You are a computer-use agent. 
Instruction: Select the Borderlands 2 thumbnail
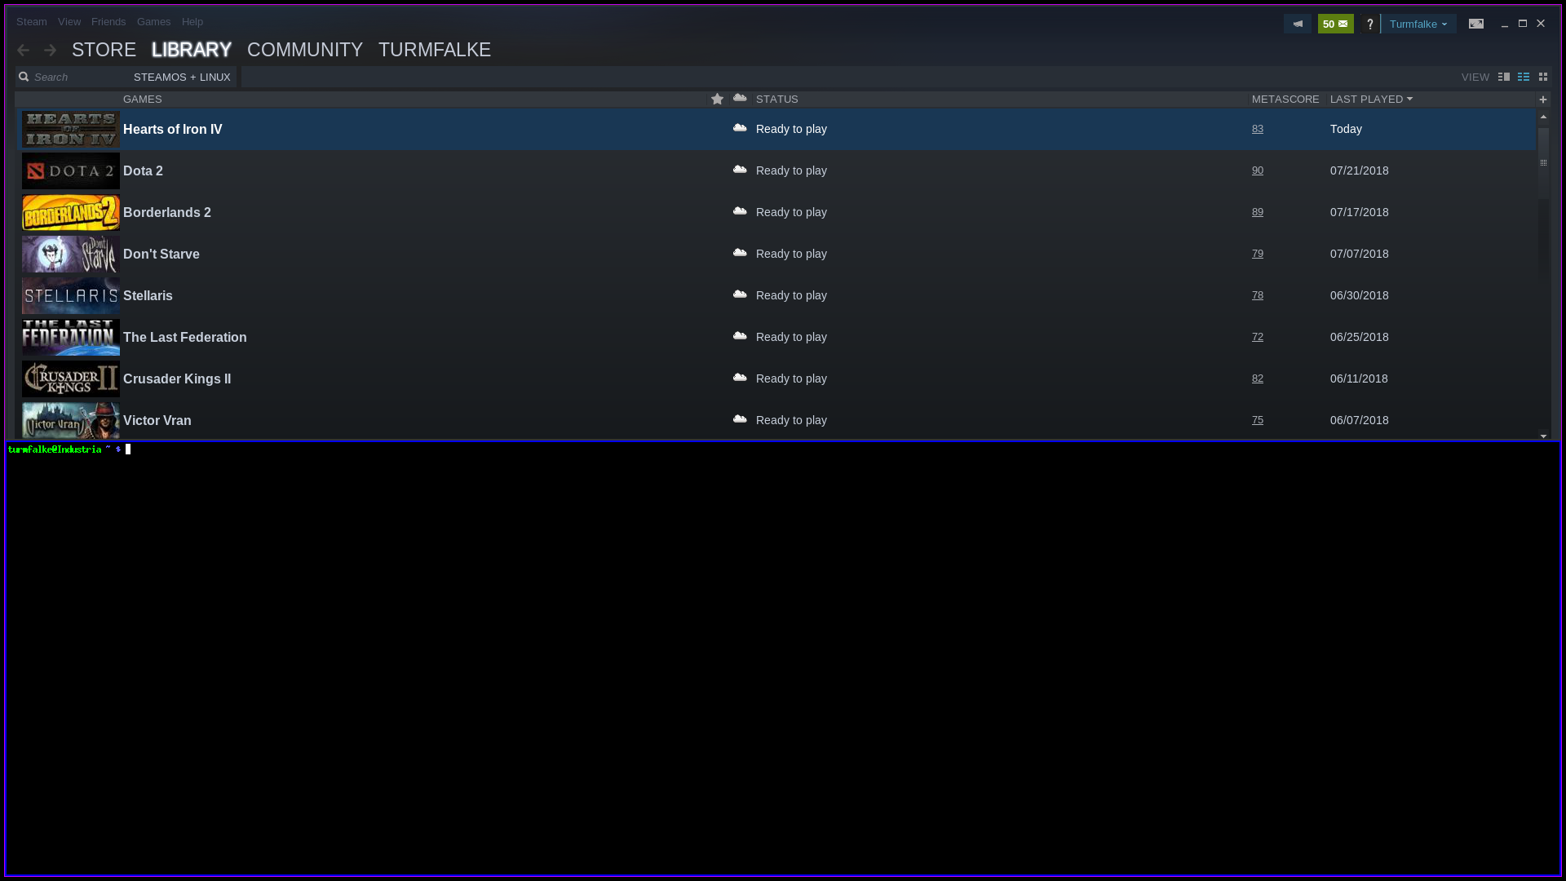click(x=71, y=212)
